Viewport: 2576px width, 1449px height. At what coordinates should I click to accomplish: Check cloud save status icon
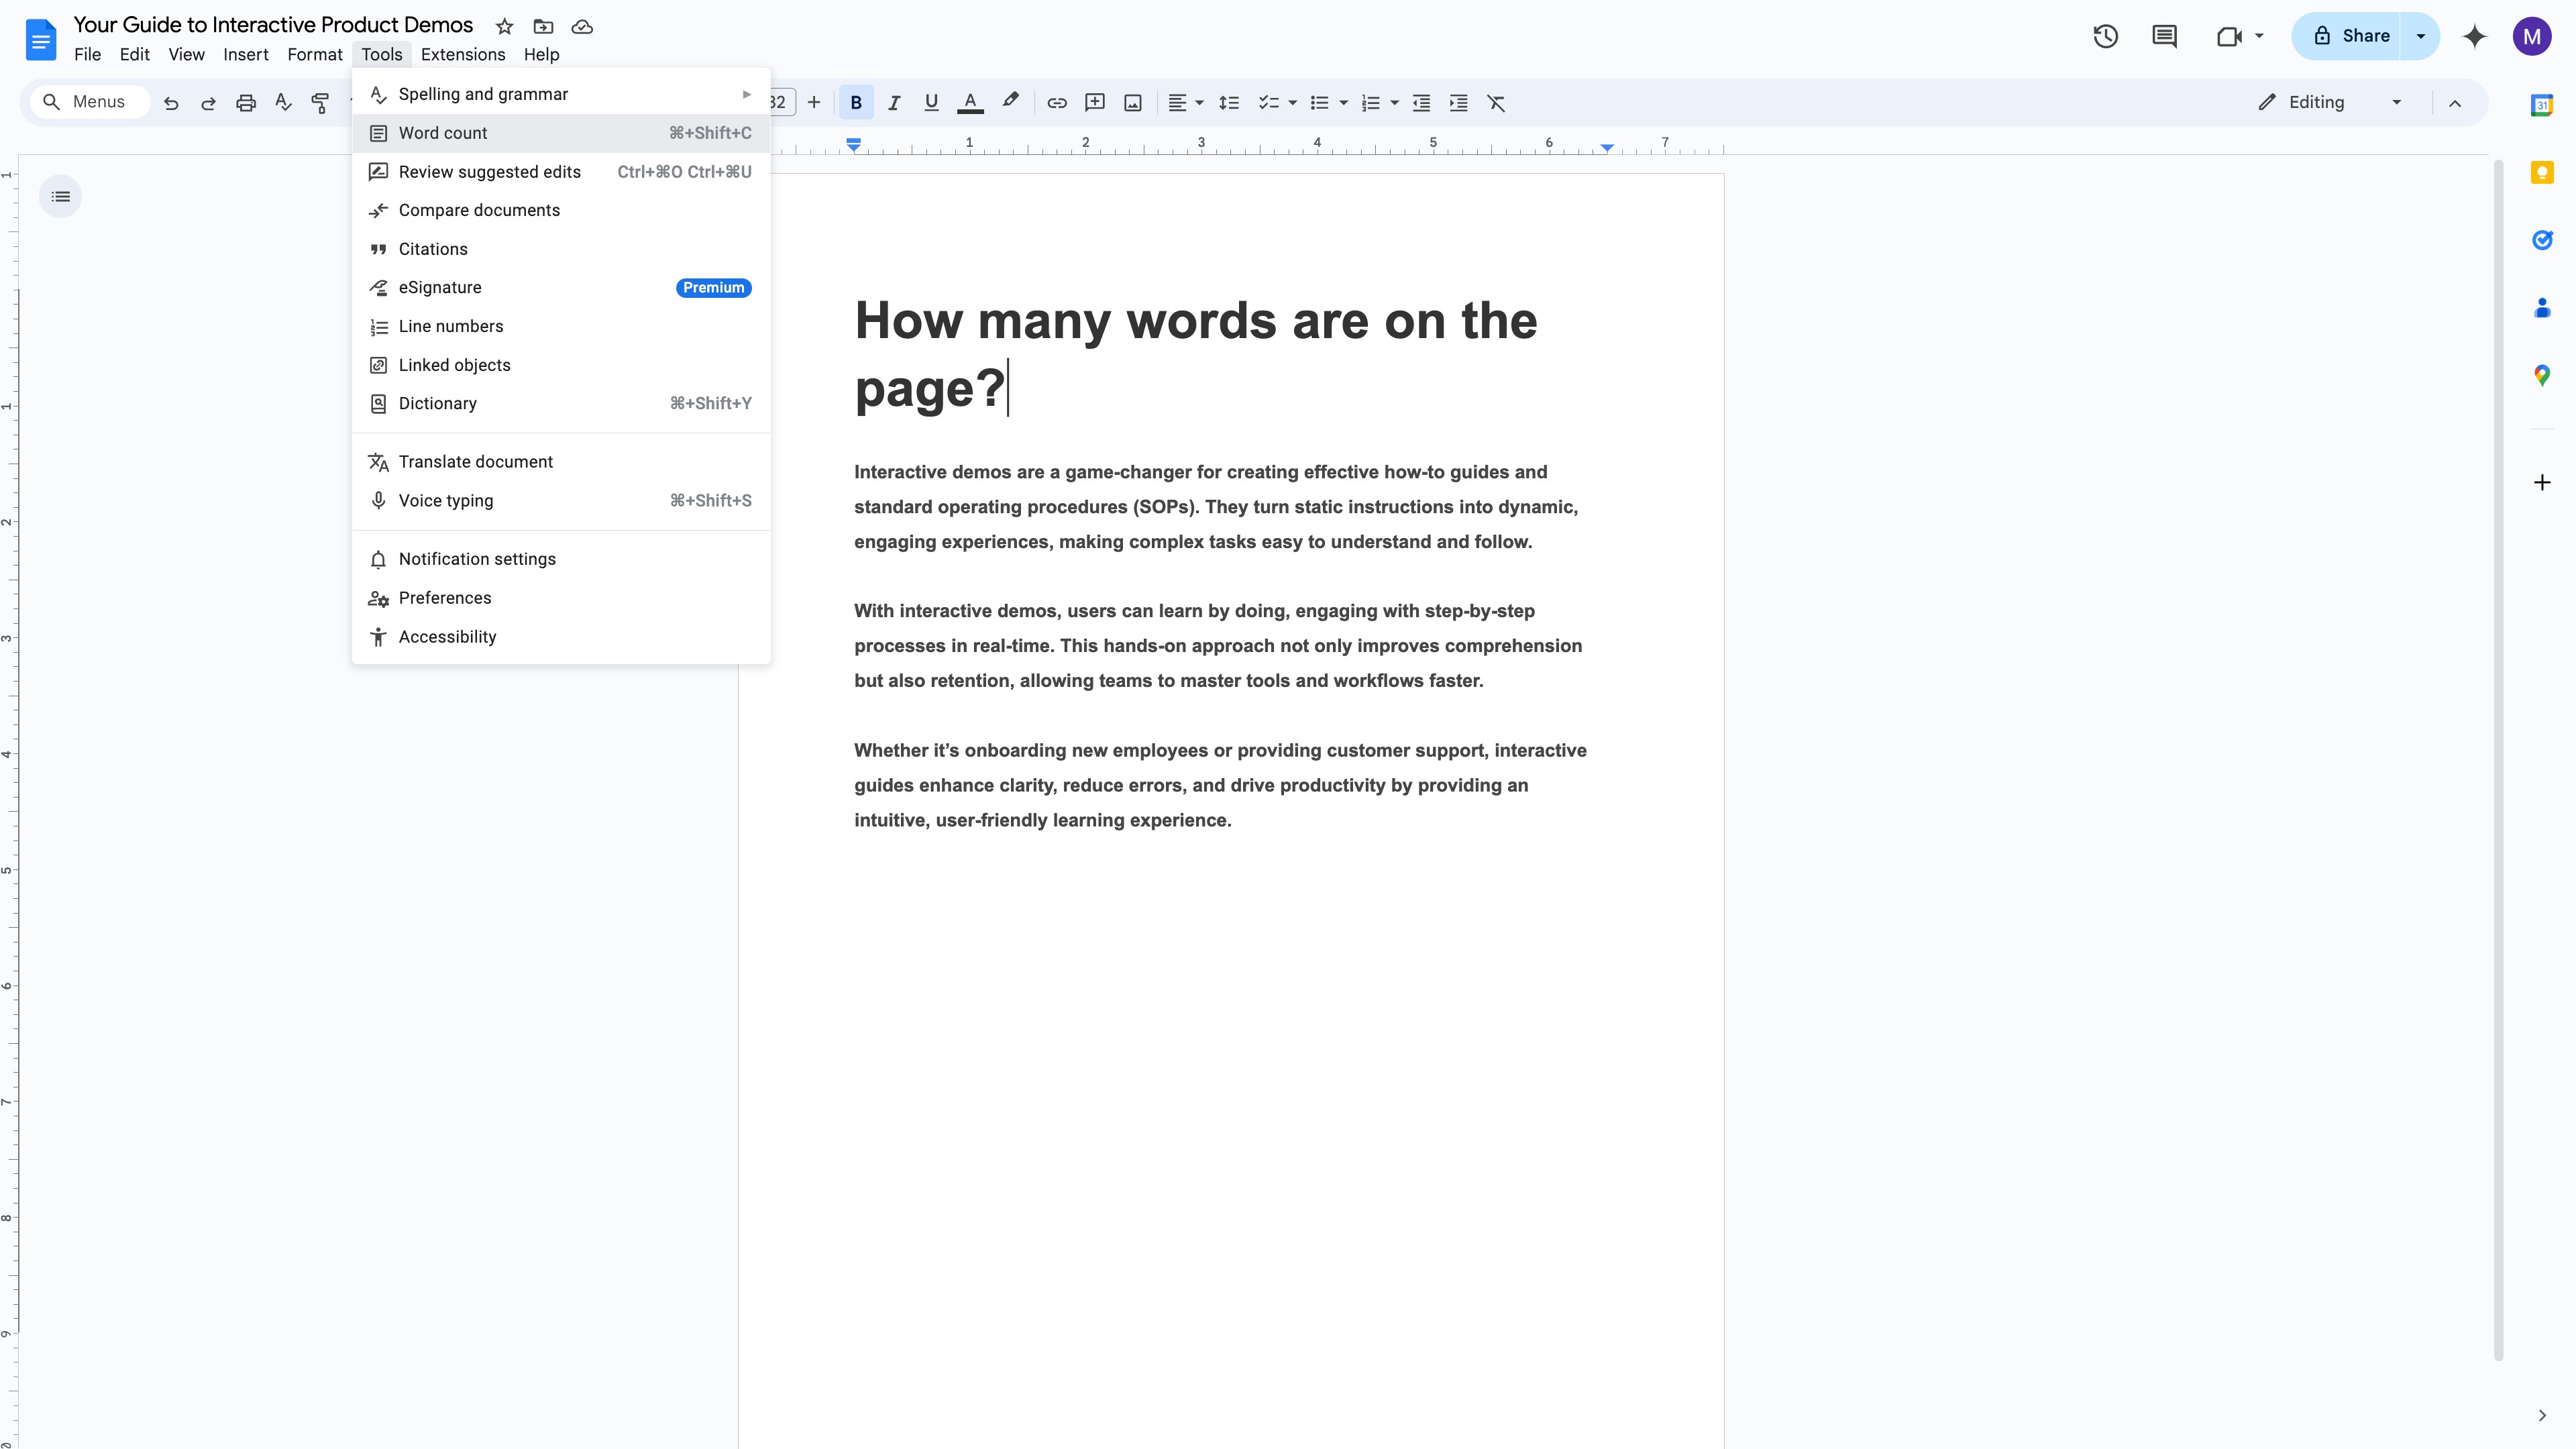(x=582, y=27)
